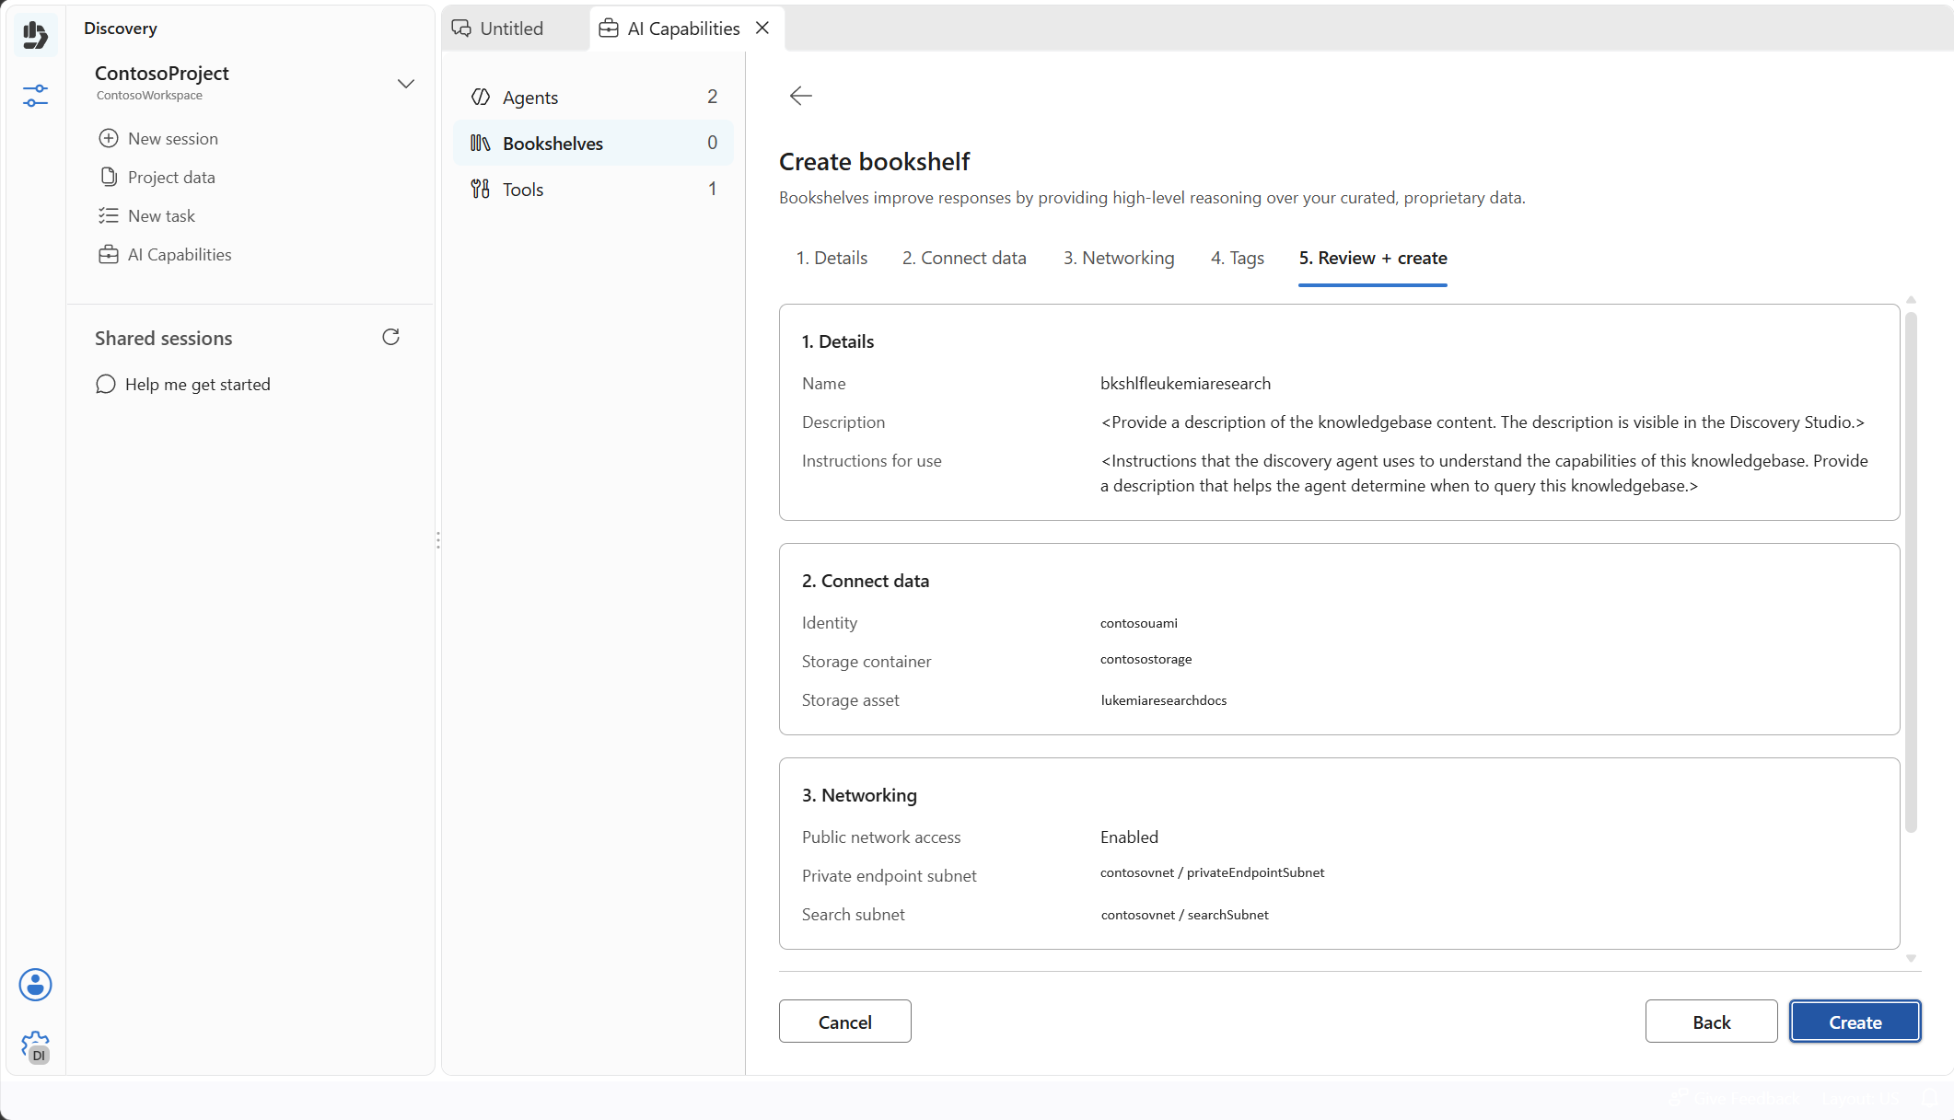Click the New task checklist icon
The height and width of the screenshot is (1120, 1954).
pos(109,215)
